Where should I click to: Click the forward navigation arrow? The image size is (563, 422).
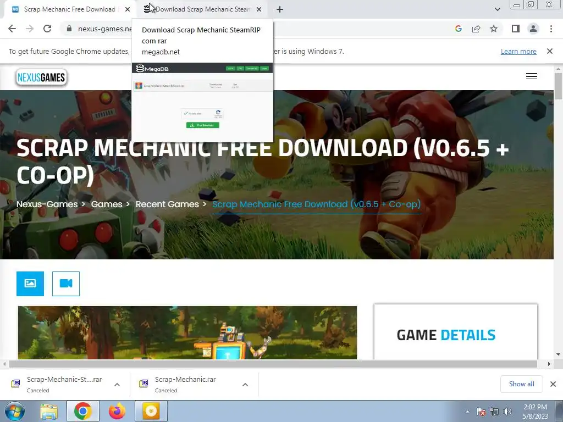click(30, 29)
